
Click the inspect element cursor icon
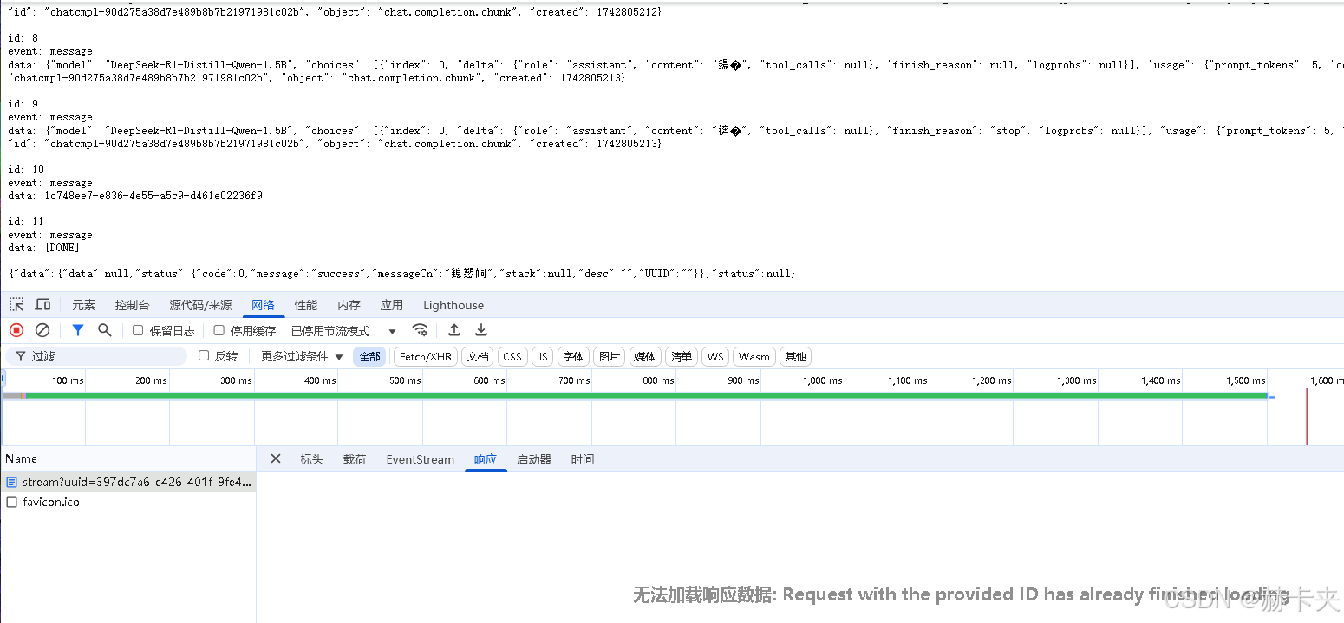coord(16,304)
